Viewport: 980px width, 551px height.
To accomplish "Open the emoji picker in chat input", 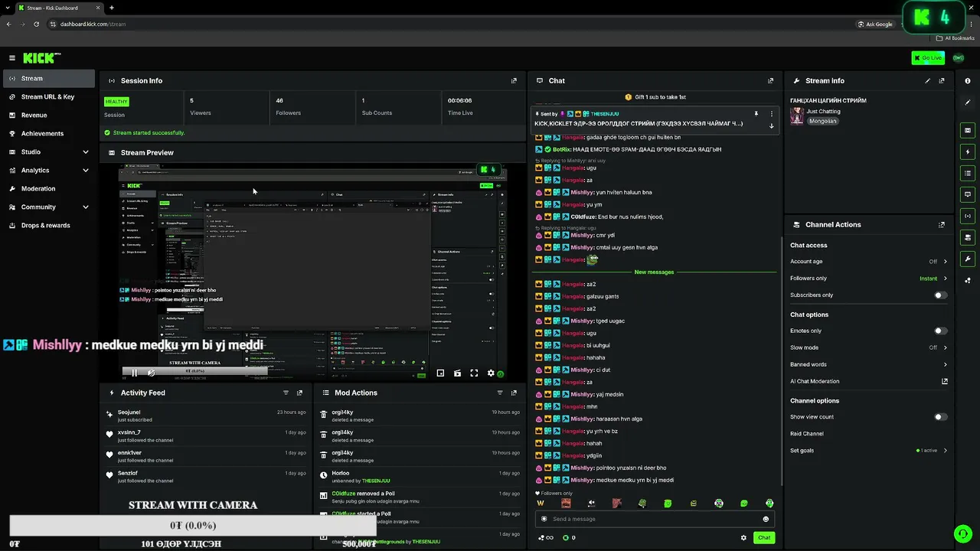I will (x=766, y=519).
